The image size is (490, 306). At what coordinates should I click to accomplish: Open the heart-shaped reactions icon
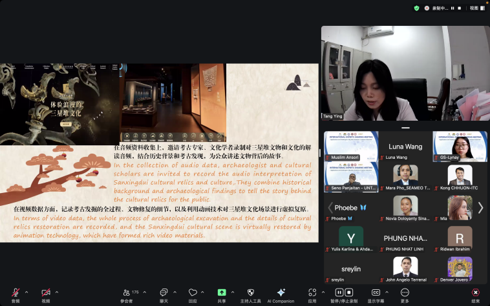pyautogui.click(x=193, y=292)
